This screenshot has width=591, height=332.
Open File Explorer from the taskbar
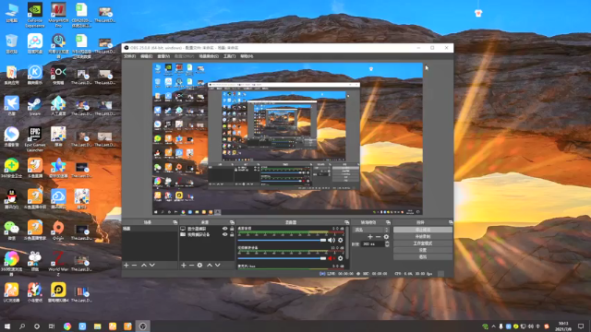[98, 326]
